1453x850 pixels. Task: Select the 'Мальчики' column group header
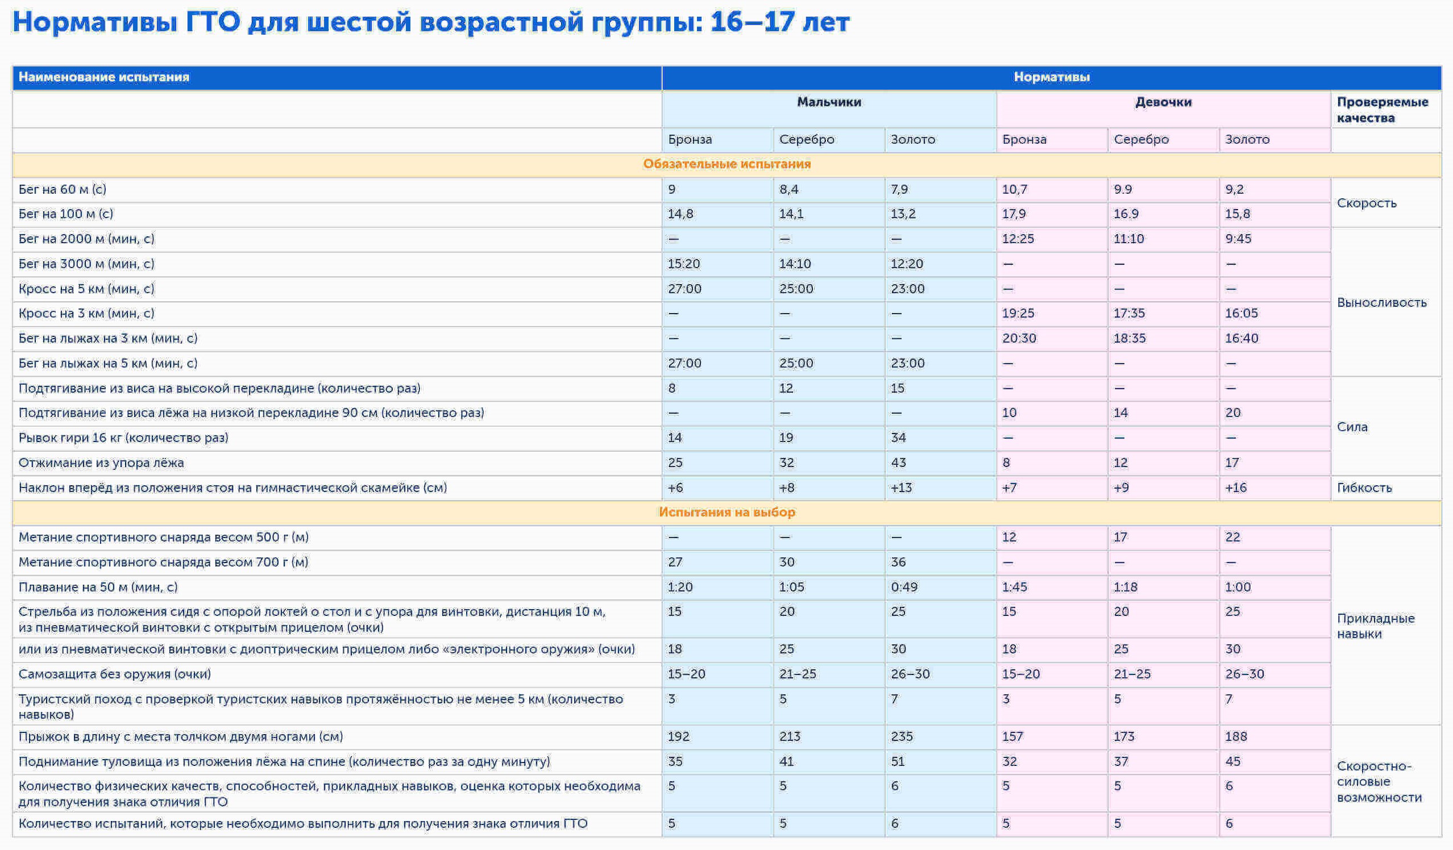[x=829, y=103]
